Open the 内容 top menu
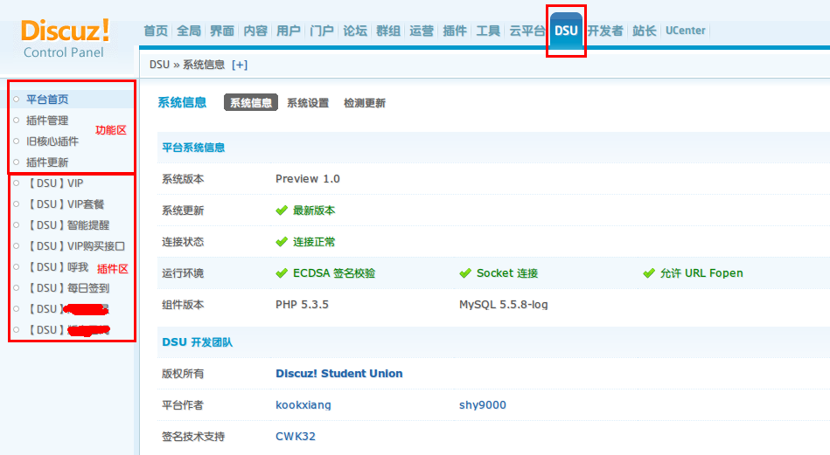 tap(255, 31)
